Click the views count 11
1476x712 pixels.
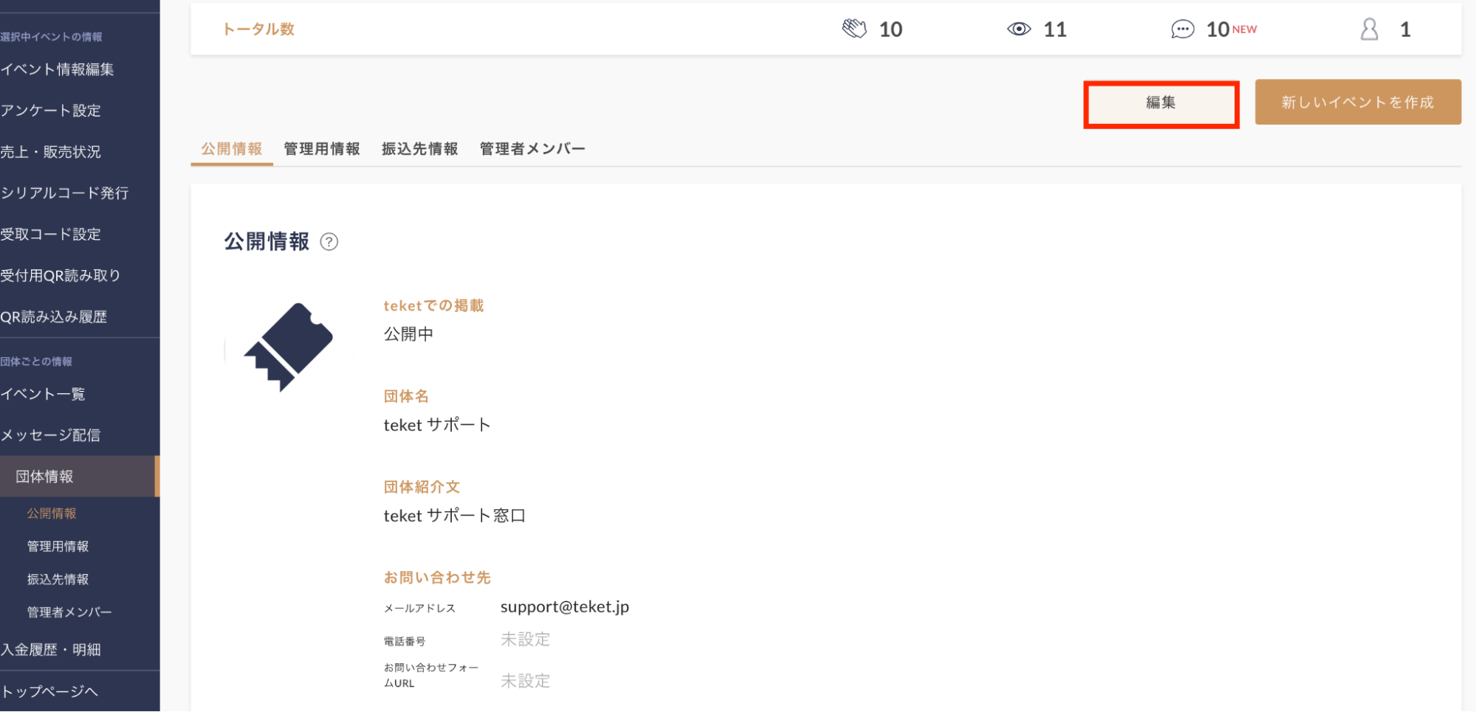(x=1055, y=30)
